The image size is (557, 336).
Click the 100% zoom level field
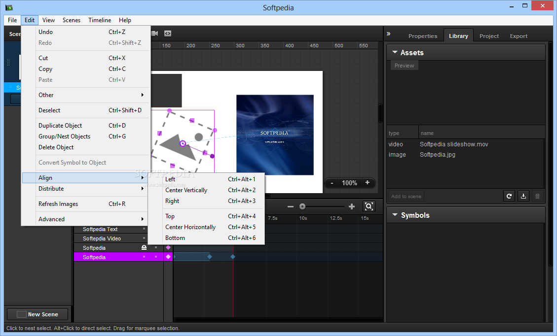[350, 183]
